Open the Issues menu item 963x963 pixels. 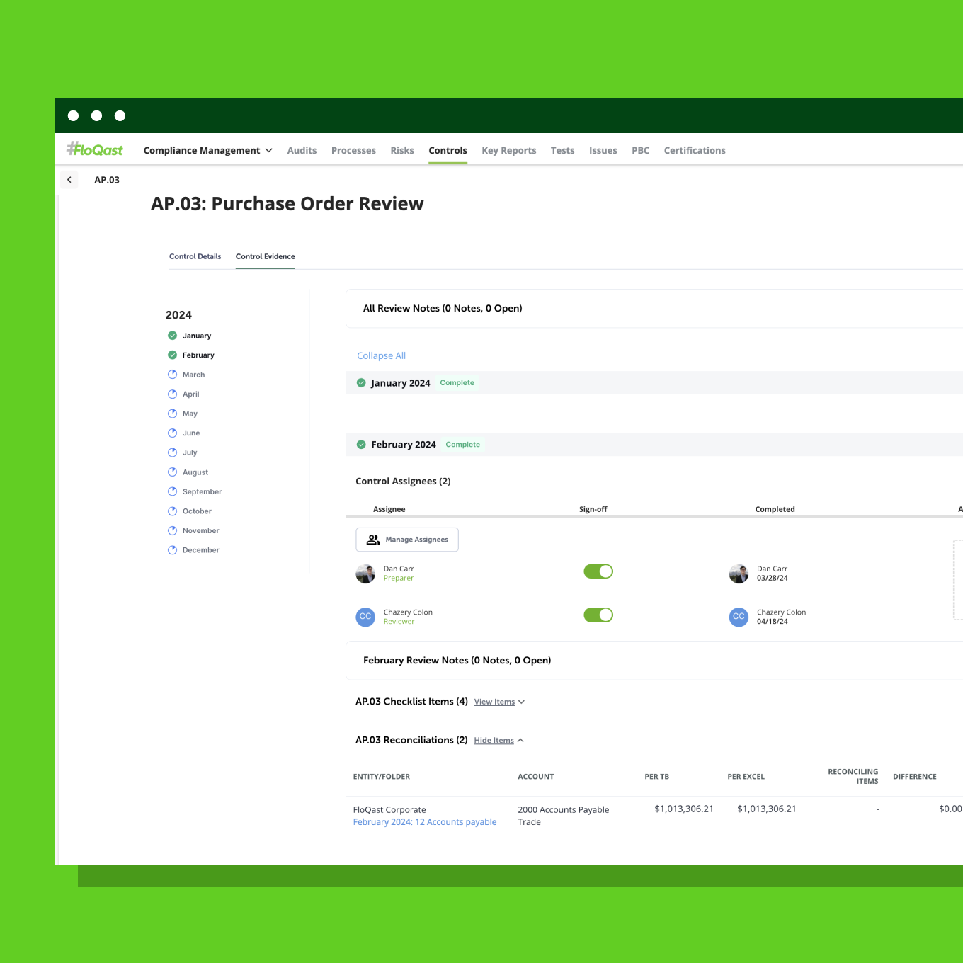[x=603, y=150]
